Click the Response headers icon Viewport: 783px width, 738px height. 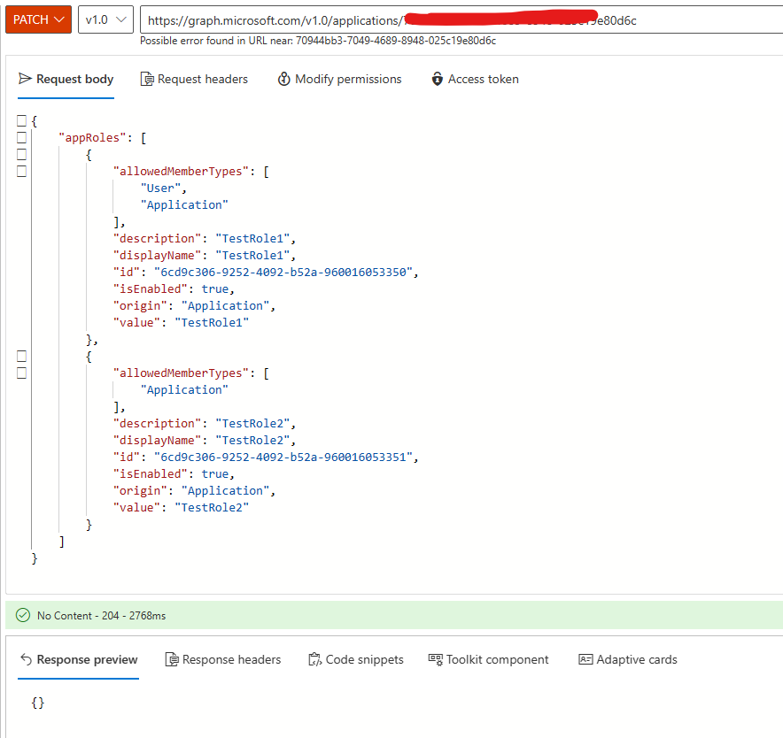click(x=172, y=659)
